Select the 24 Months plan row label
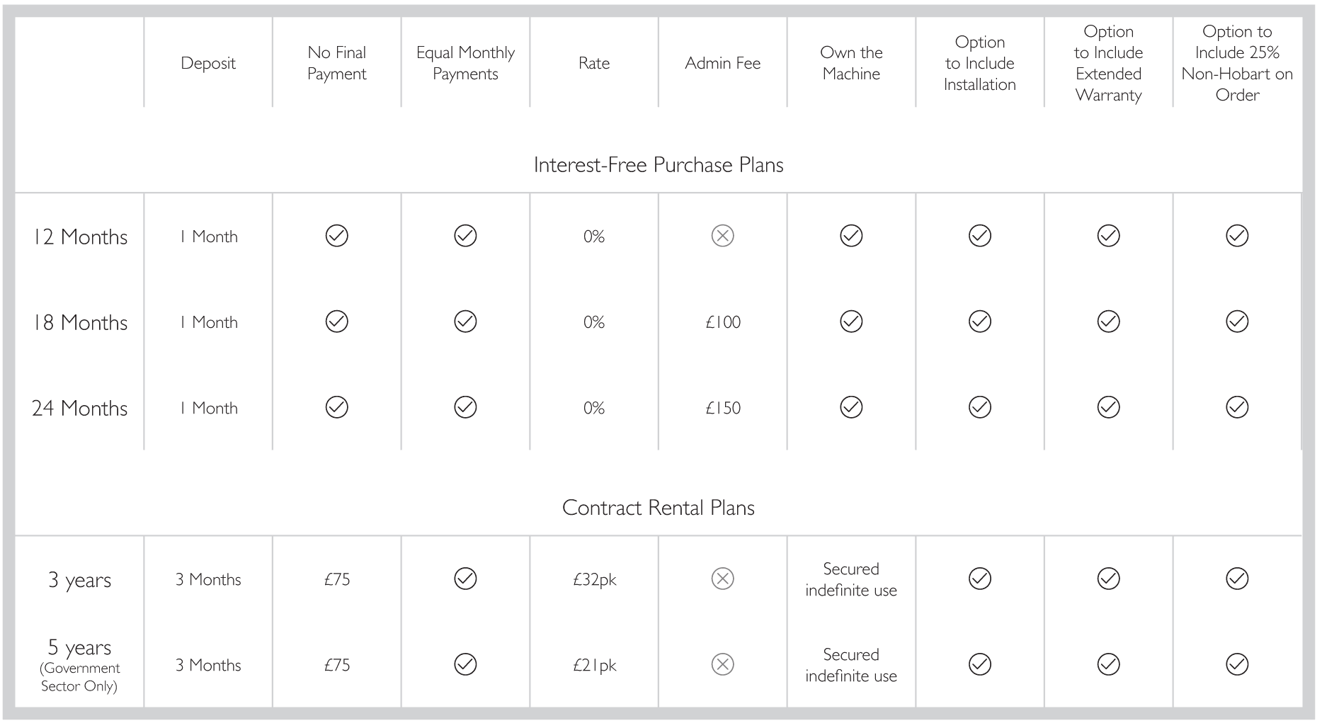The width and height of the screenshot is (1322, 728). [79, 409]
